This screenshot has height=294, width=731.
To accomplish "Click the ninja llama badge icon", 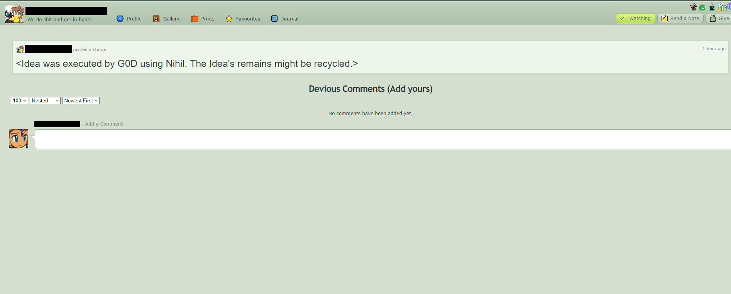I will coord(693,7).
